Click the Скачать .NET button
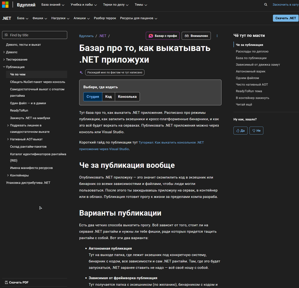 point(285,18)
